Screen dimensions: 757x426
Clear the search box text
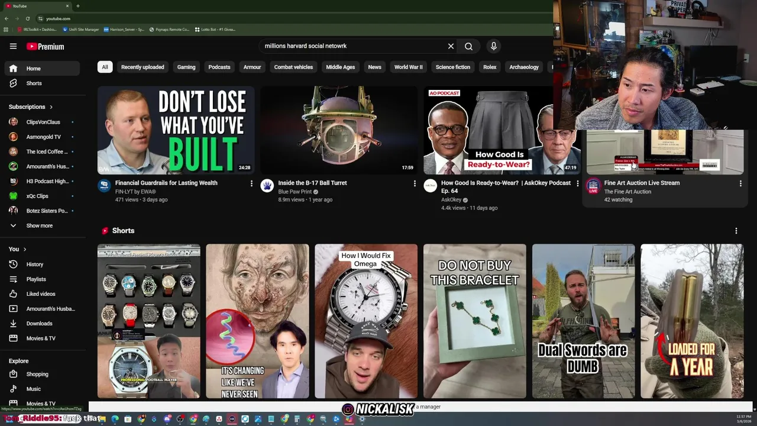(x=451, y=46)
